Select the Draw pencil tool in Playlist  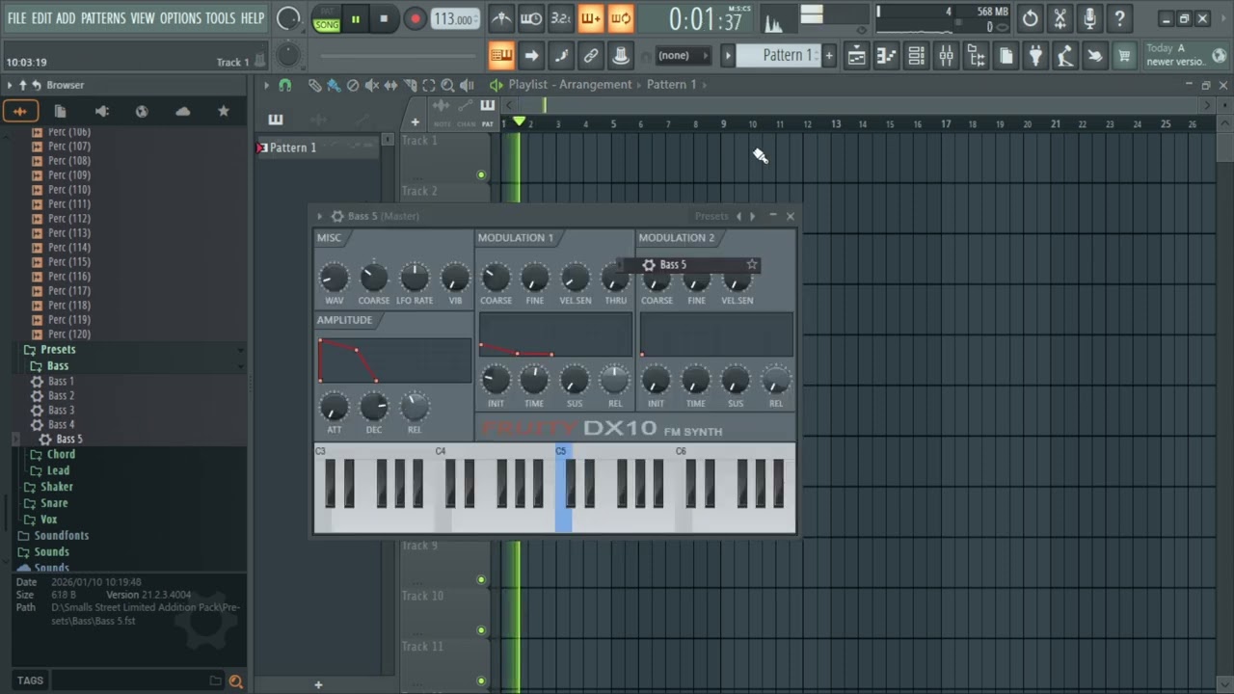coord(315,85)
